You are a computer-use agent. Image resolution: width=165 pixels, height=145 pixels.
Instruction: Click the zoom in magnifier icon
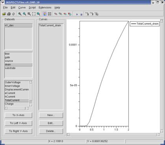pos(20,14)
